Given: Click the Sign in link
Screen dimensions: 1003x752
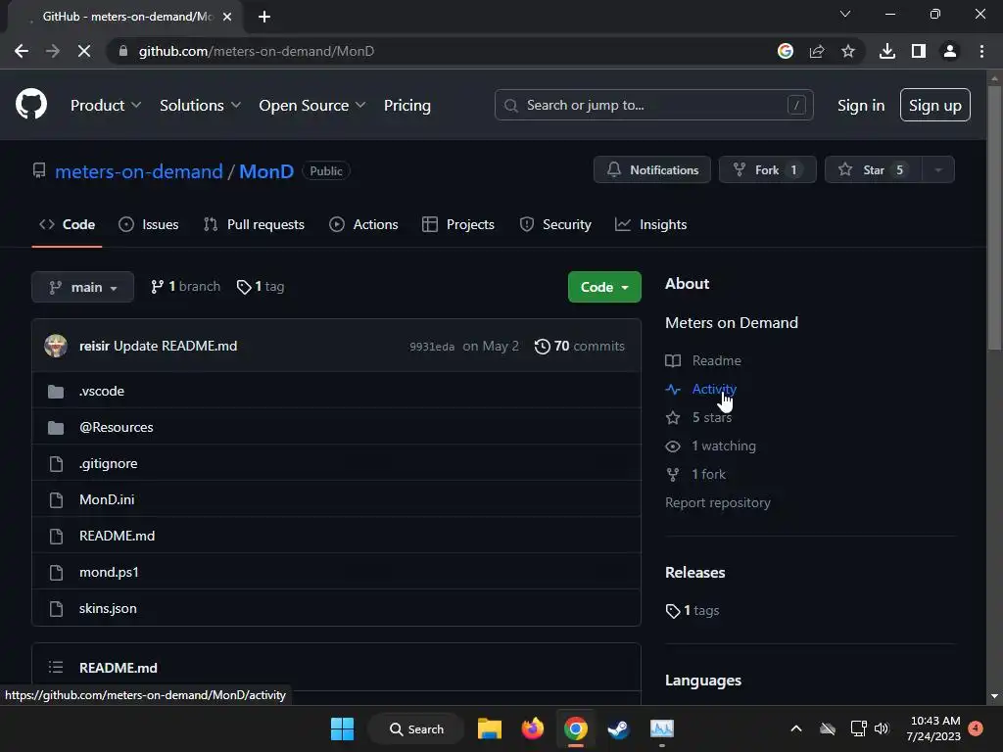Looking at the screenshot, I should point(861,106).
